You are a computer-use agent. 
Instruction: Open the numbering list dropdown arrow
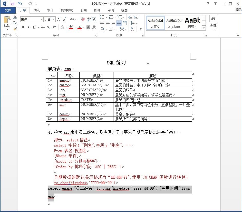pos(115,17)
